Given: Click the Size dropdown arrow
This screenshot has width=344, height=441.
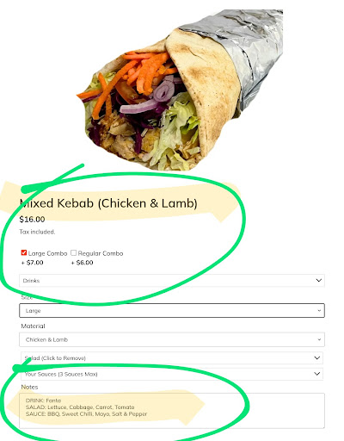Looking at the screenshot, I should coord(319,311).
